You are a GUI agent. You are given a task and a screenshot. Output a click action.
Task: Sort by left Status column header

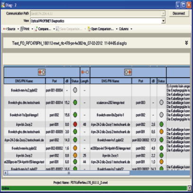(x=75, y=81)
